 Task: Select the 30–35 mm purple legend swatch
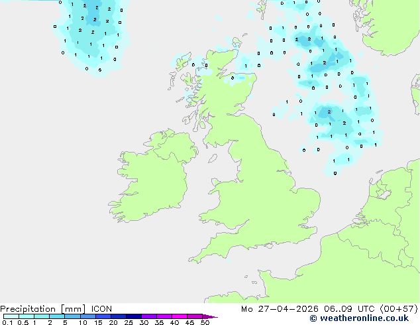click(x=149, y=316)
